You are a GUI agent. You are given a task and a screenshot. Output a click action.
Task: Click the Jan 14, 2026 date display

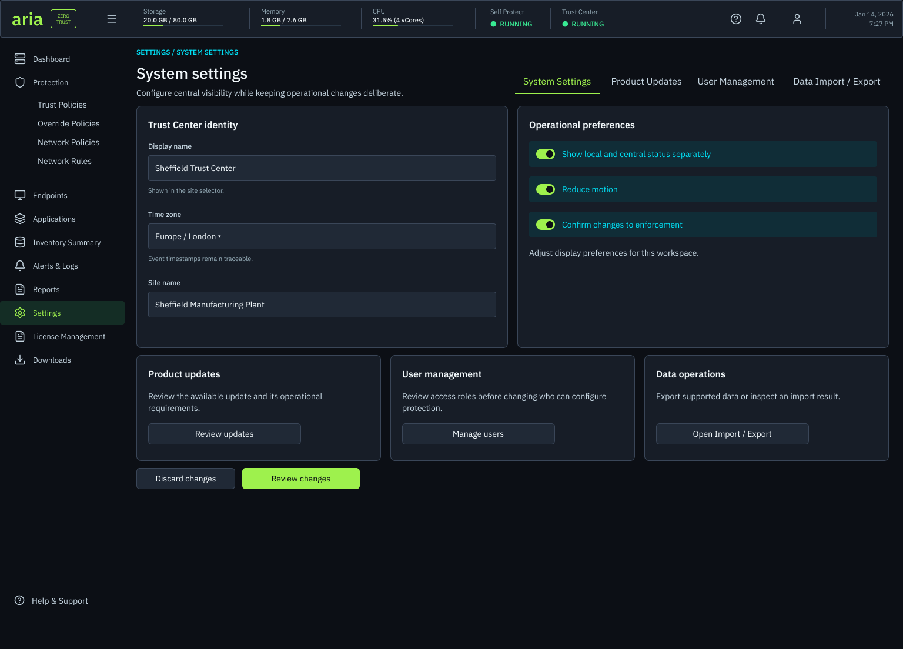pyautogui.click(x=874, y=14)
